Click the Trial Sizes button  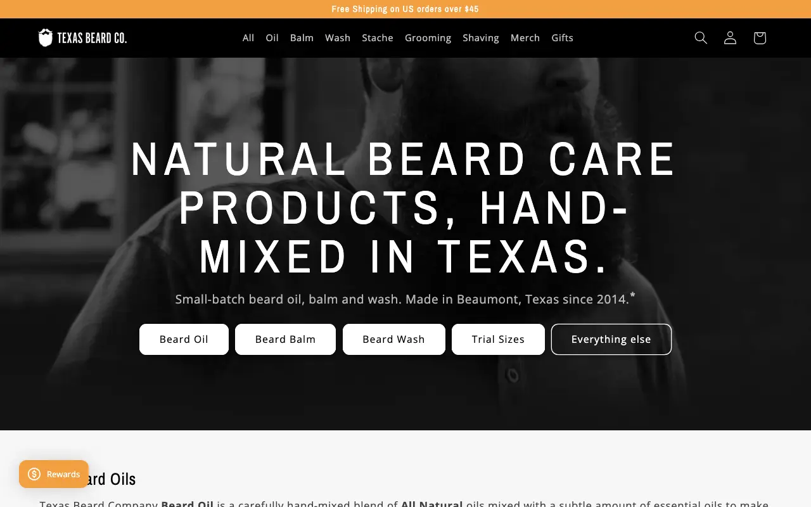(498, 339)
